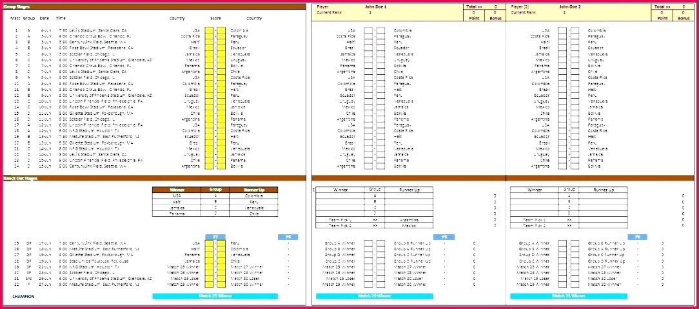The width and height of the screenshot is (699, 309).
Task: Click match 6 Uruguay yellow score box
Action: [x=221, y=60]
